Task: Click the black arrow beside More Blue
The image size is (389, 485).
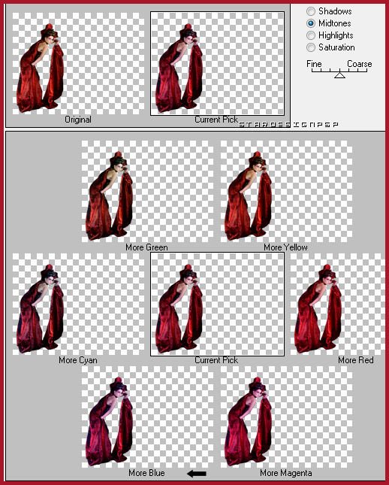Action: [197, 473]
